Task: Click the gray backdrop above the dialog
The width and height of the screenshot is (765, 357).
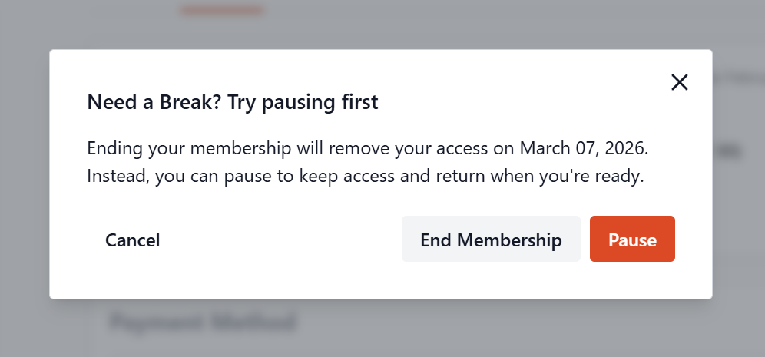Action: tap(461, 23)
